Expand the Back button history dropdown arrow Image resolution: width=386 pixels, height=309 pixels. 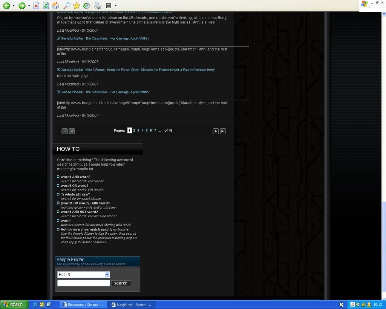click(x=14, y=6)
